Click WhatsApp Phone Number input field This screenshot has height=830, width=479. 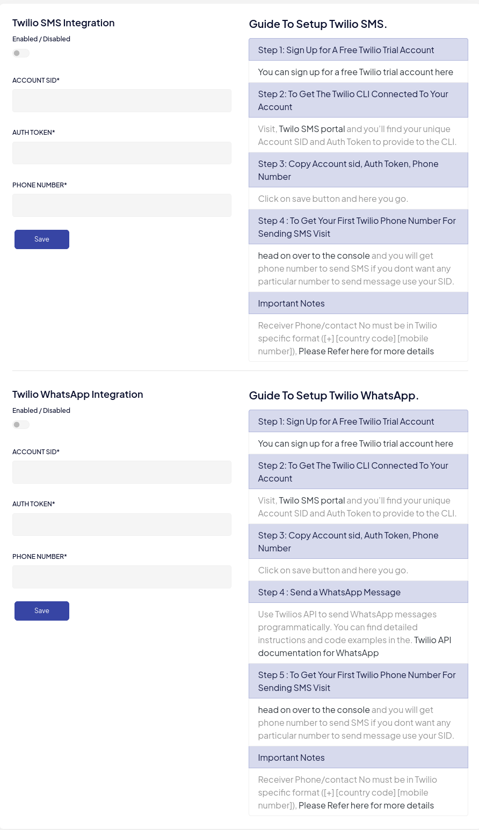(122, 577)
